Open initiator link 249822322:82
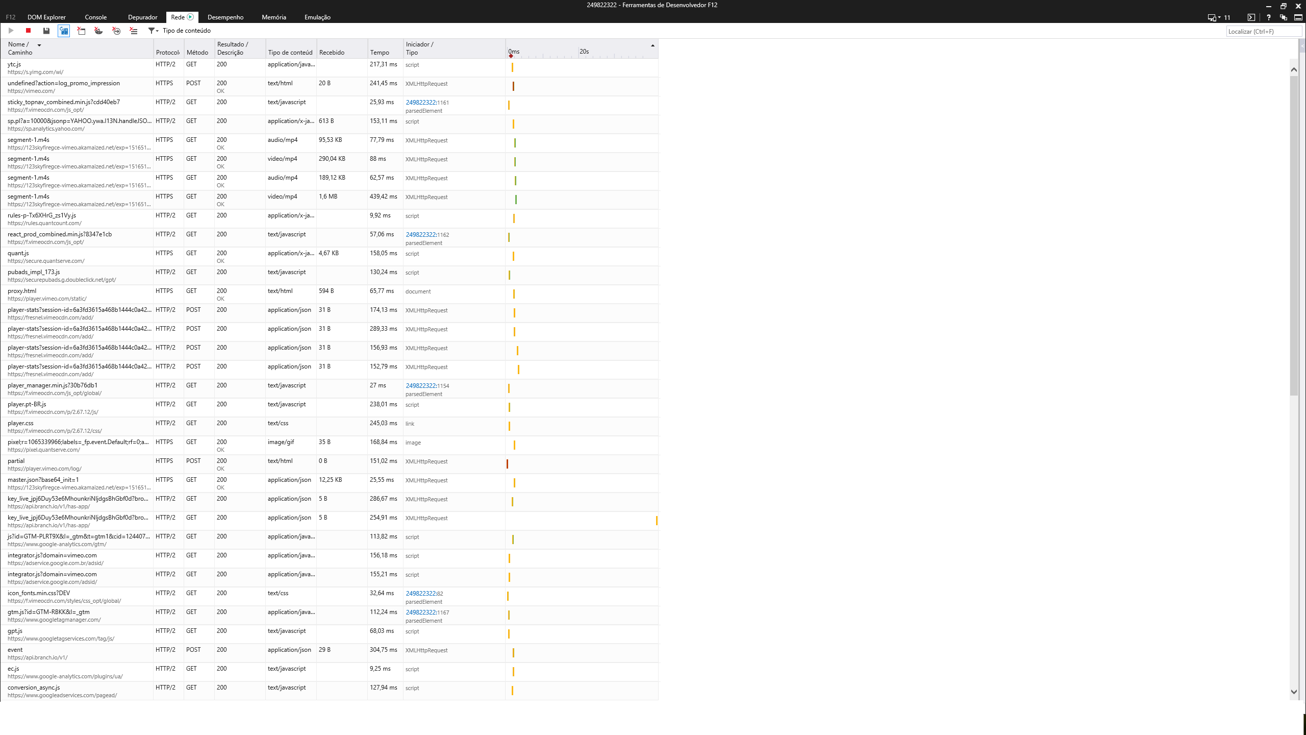 [424, 594]
